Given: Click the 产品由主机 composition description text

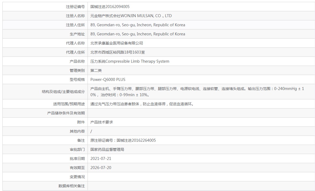Looking at the screenshot, I should (197, 92).
